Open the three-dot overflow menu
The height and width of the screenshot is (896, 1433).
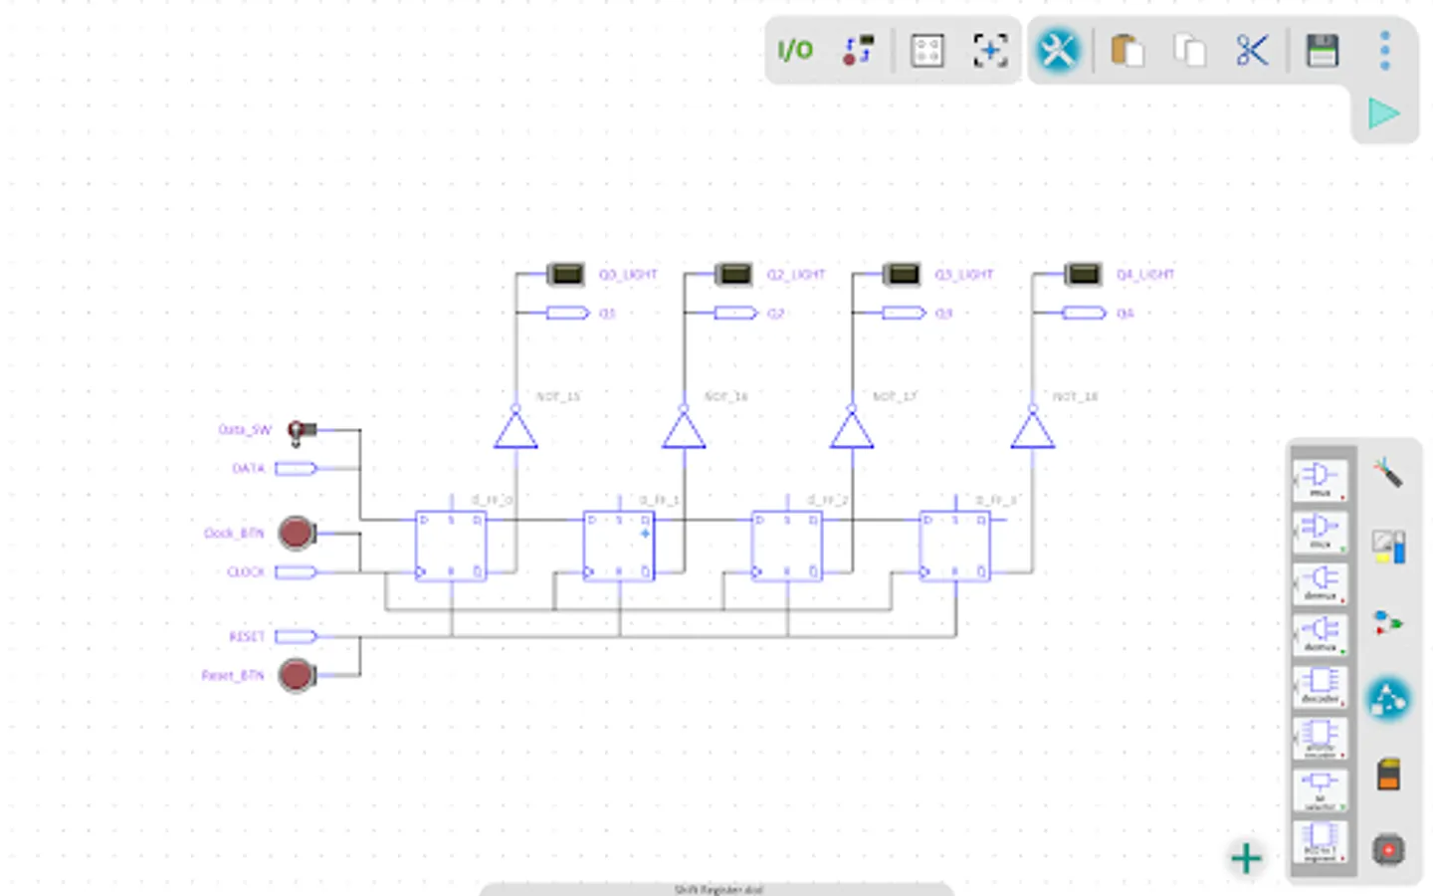click(x=1384, y=50)
